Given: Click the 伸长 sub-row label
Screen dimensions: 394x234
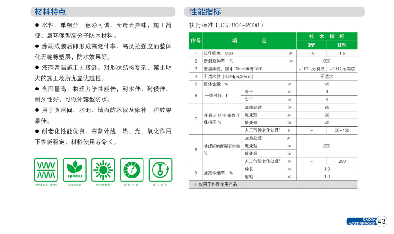Looking at the screenshot, I should click(x=249, y=169).
